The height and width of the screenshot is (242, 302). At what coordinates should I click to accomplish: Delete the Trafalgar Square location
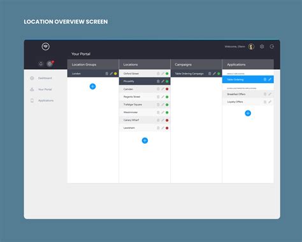[158, 105]
